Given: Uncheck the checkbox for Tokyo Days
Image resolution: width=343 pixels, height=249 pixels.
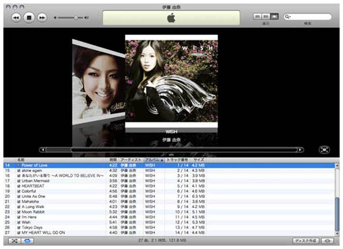Looking at the screenshot, I should click(19, 227).
